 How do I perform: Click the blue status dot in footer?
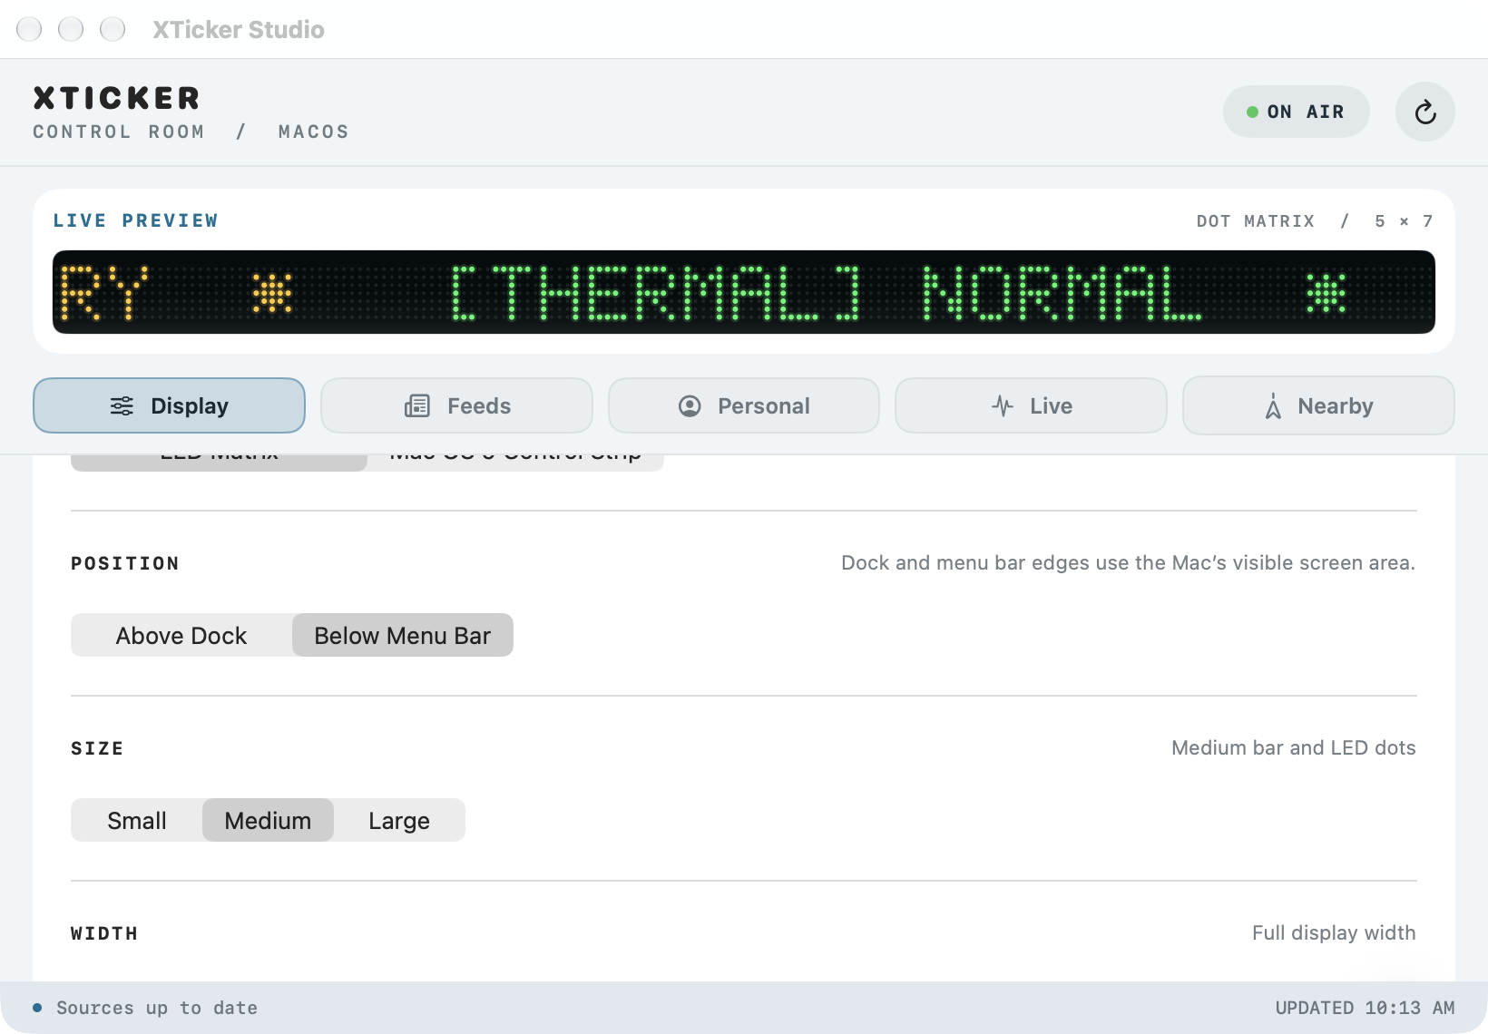pyautogui.click(x=37, y=1008)
